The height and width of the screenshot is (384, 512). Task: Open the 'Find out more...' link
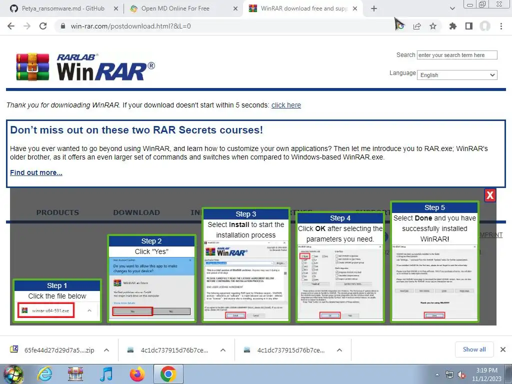(36, 172)
